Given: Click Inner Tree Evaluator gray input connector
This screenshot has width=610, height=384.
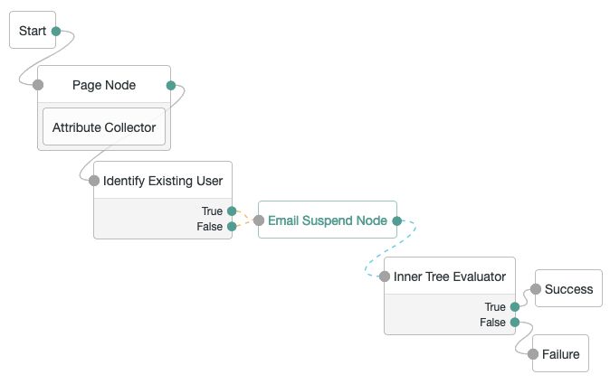Looking at the screenshot, I should click(385, 276).
